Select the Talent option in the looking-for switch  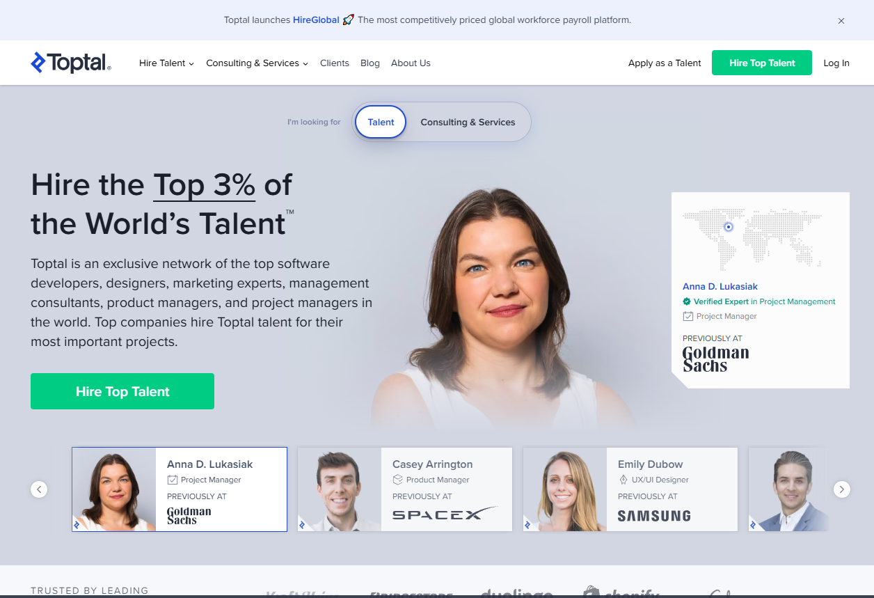(x=380, y=122)
